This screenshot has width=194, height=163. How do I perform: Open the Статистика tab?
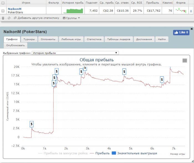pyautogui.click(x=94, y=39)
